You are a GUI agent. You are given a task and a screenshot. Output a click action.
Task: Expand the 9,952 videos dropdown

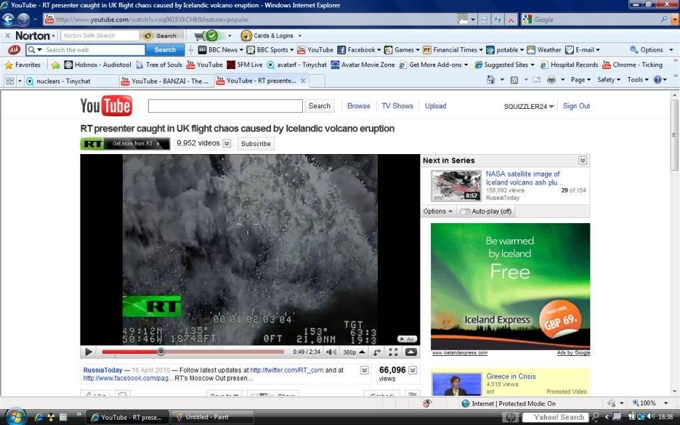(227, 143)
